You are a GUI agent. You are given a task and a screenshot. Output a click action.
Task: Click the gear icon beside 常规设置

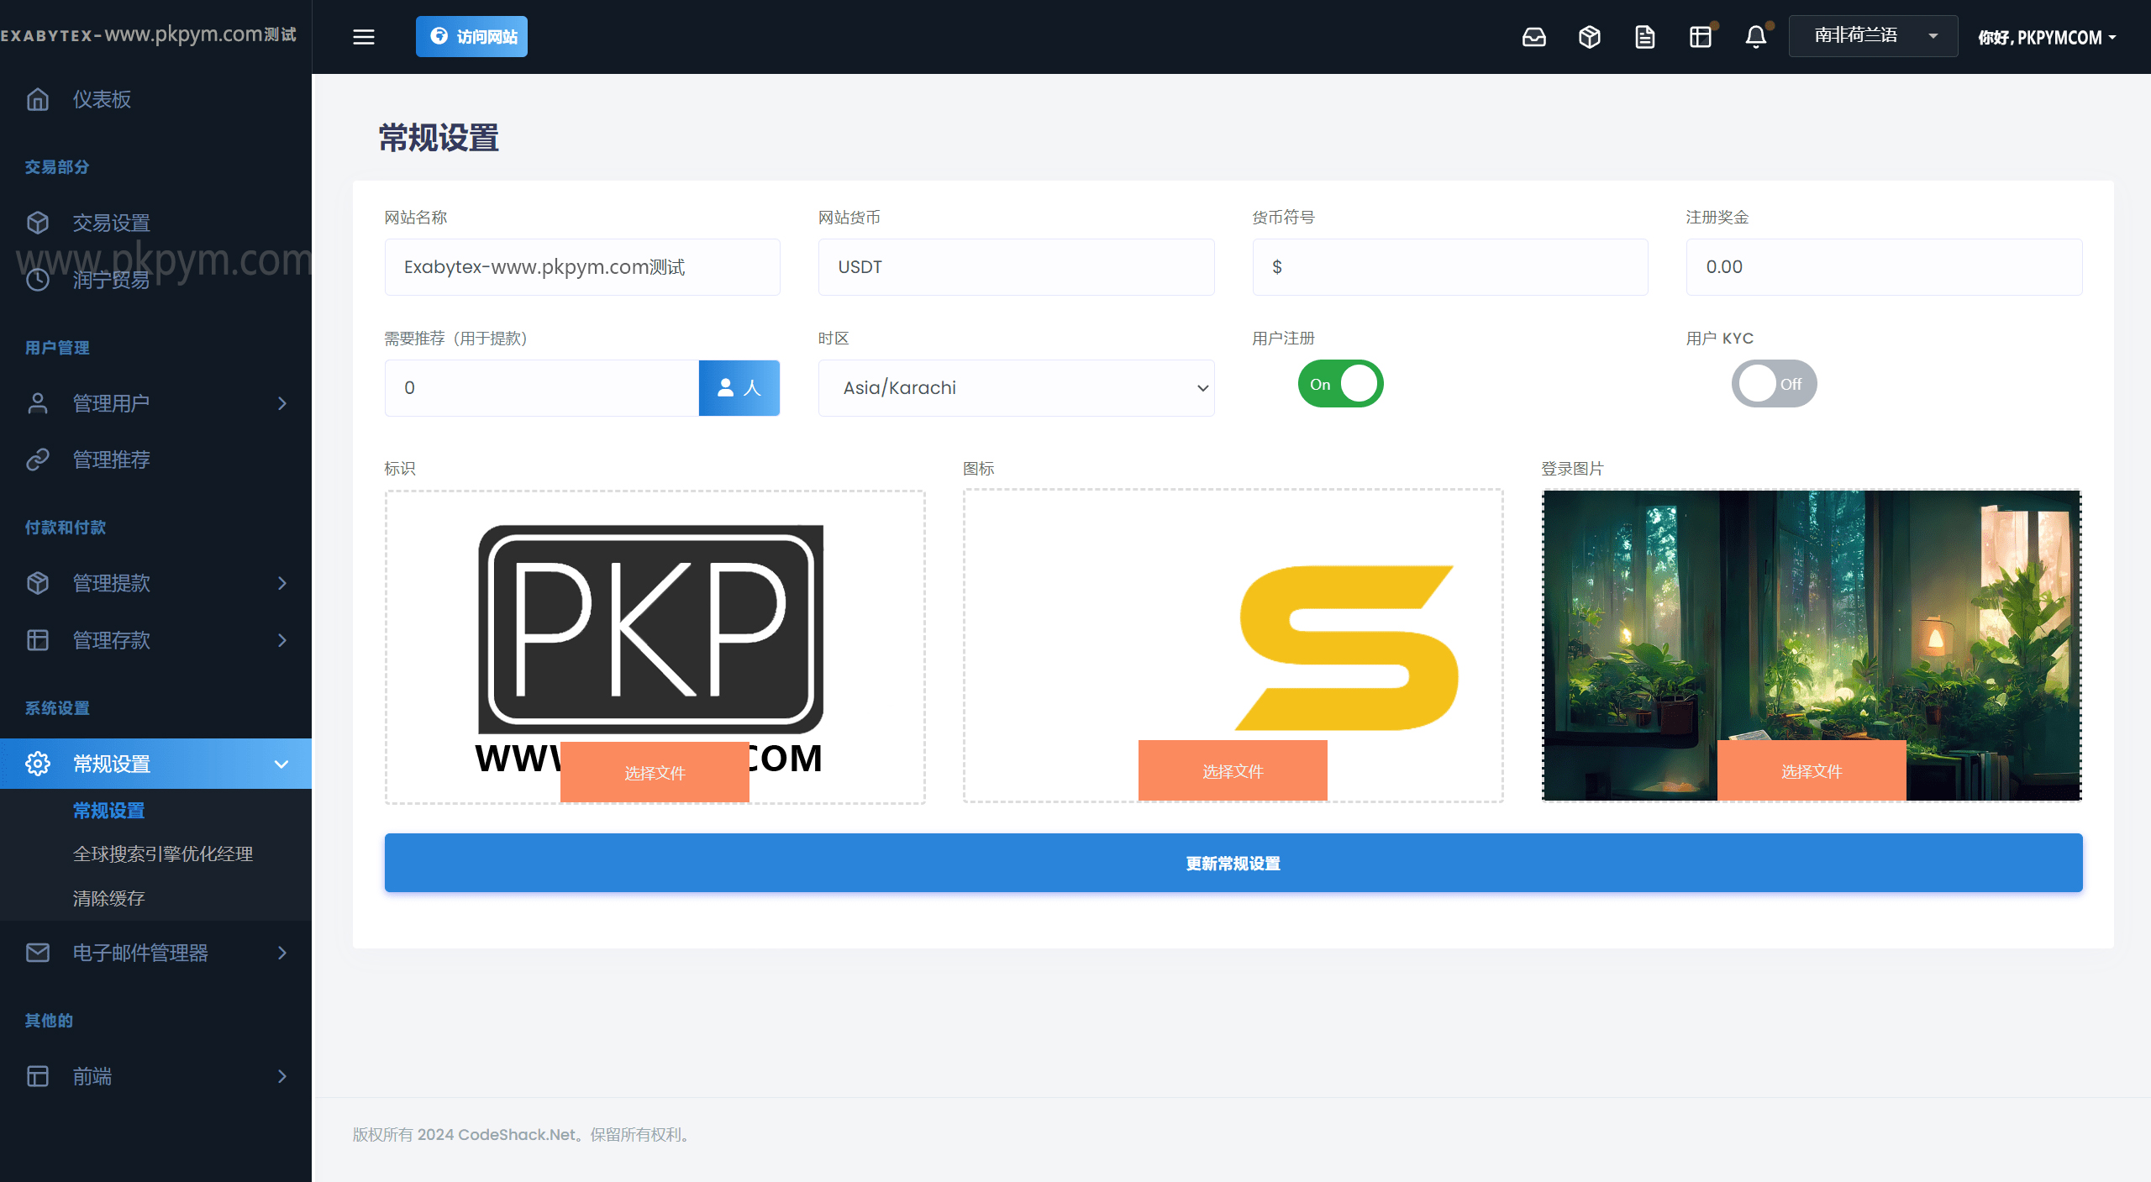(x=38, y=764)
